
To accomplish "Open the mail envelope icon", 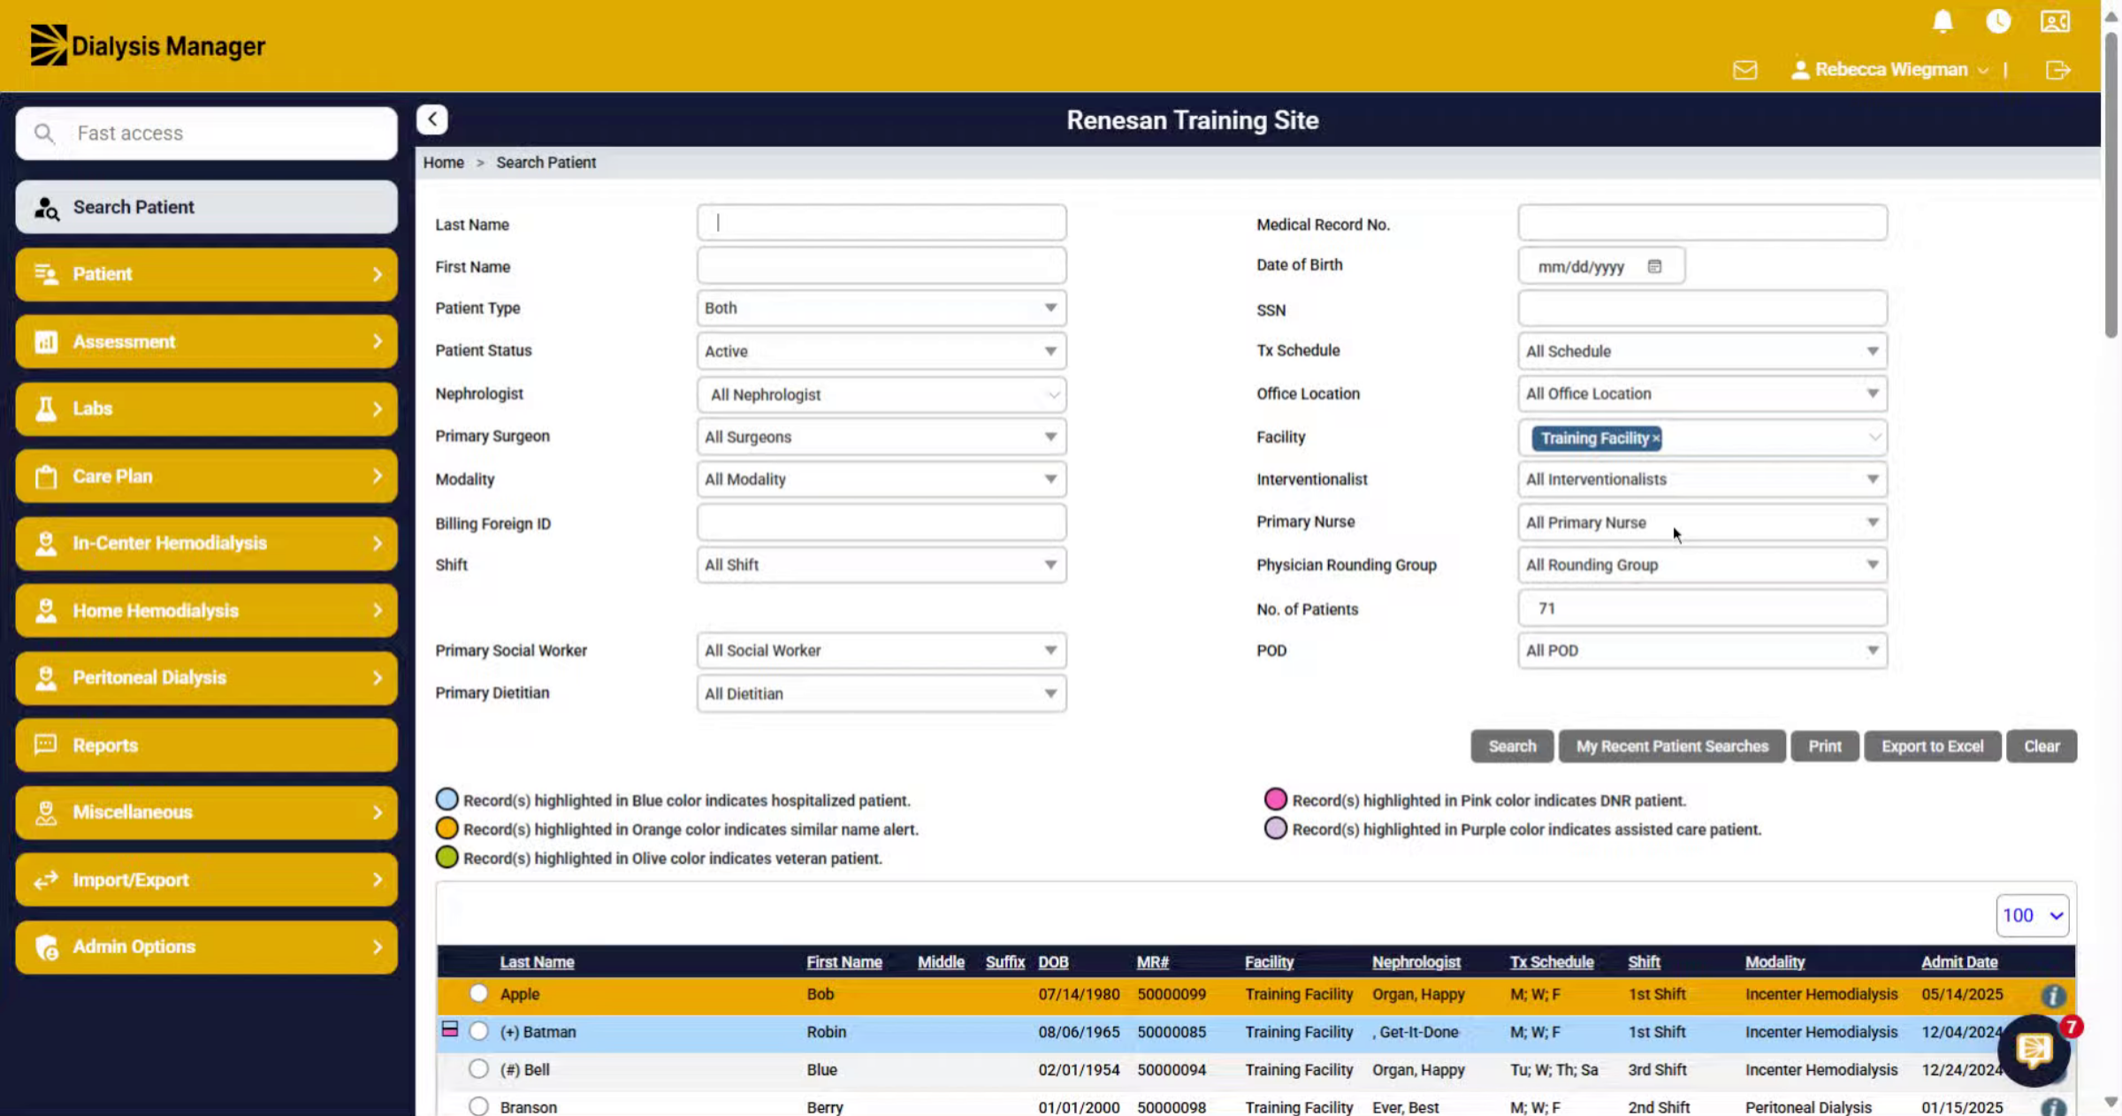I will (1745, 70).
